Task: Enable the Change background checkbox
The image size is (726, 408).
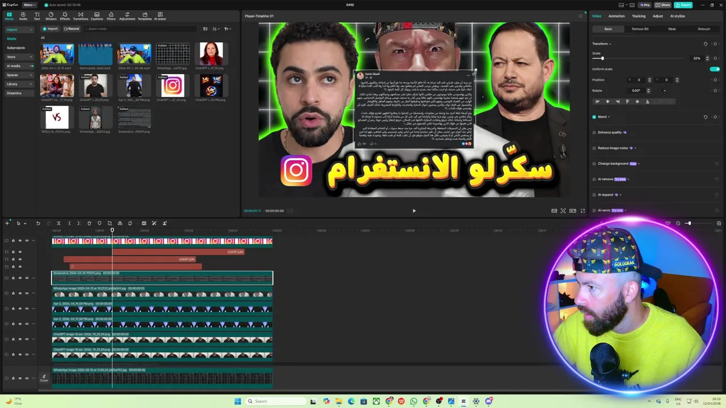Action: 594,164
